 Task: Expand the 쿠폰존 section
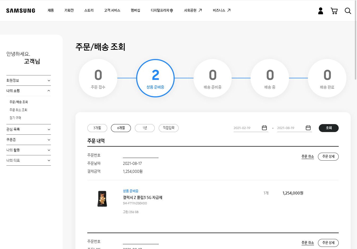pos(29,140)
